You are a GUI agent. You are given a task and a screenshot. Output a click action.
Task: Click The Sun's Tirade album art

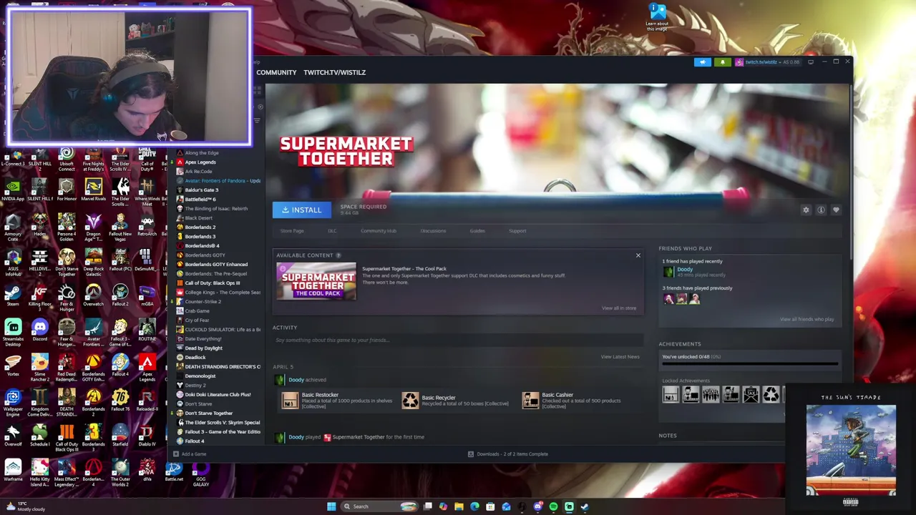851,451
